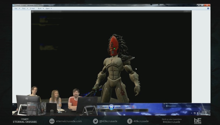Click the Twitter bird icon
Viewport: 220px width, 125px height.
coord(95,121)
